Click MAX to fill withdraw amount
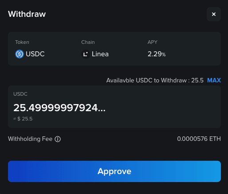 pos(214,80)
